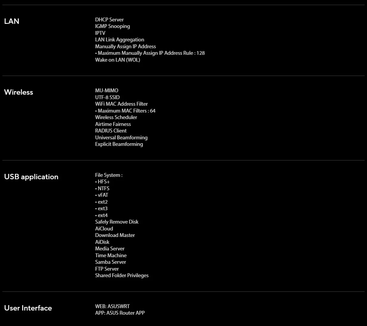Click APP: ASUS Router APP line

tap(120, 313)
